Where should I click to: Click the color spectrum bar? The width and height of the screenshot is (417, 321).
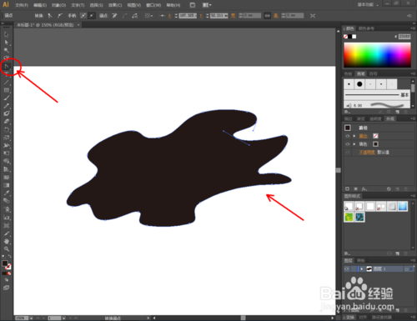(377, 55)
